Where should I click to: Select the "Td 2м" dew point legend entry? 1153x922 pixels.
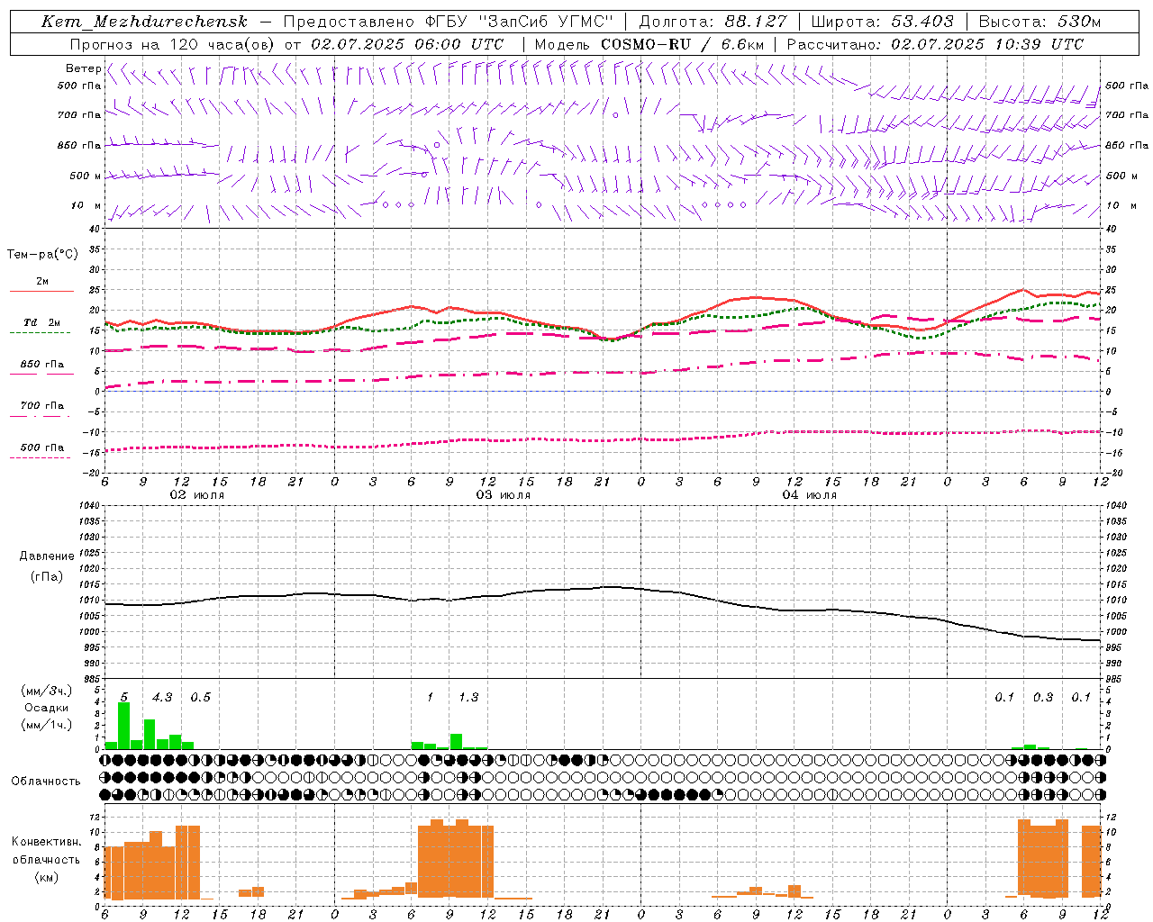[x=42, y=322]
